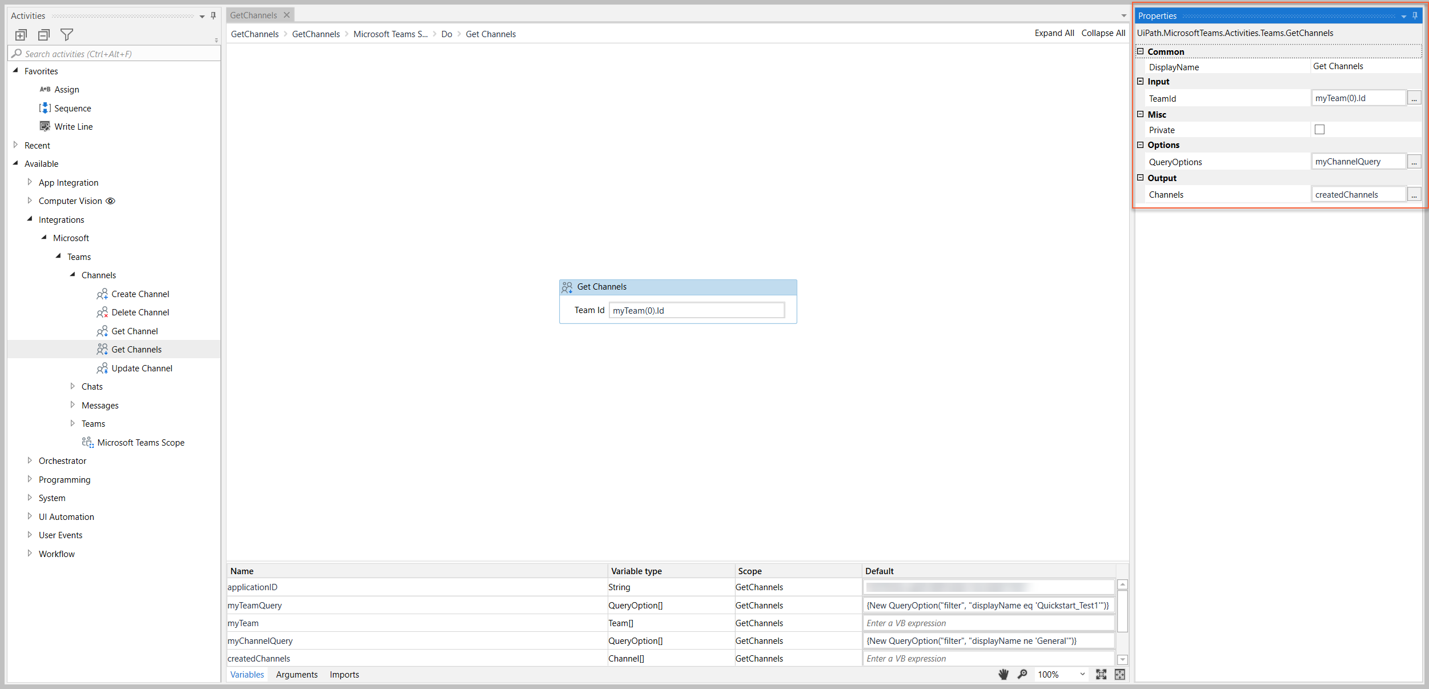This screenshot has height=689, width=1429.
Task: Click the TeamId property value field
Action: click(x=1359, y=98)
